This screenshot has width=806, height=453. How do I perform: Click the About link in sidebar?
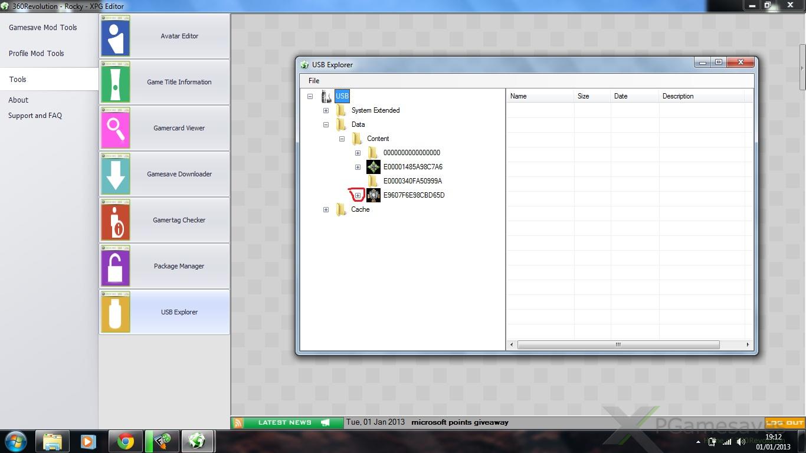coord(18,100)
